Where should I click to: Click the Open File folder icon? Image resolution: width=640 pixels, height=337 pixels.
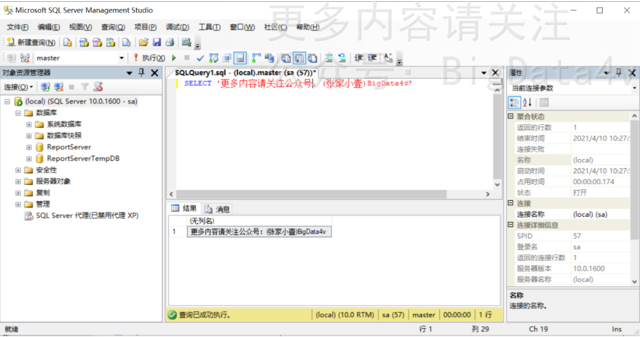[x=143, y=43]
